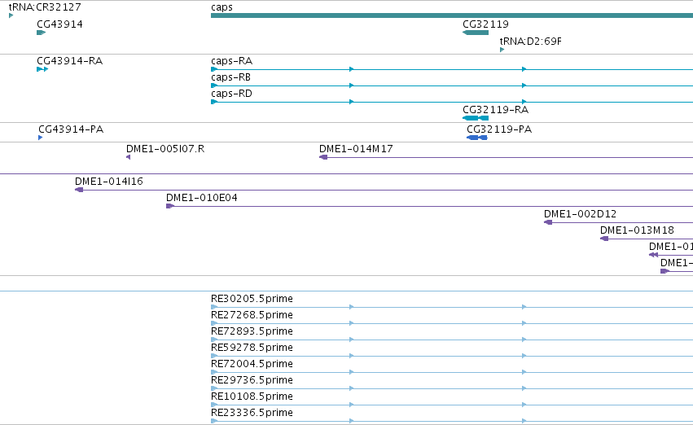
Task: Click the CG43914-RA transcript glyph
Action: [42, 69]
